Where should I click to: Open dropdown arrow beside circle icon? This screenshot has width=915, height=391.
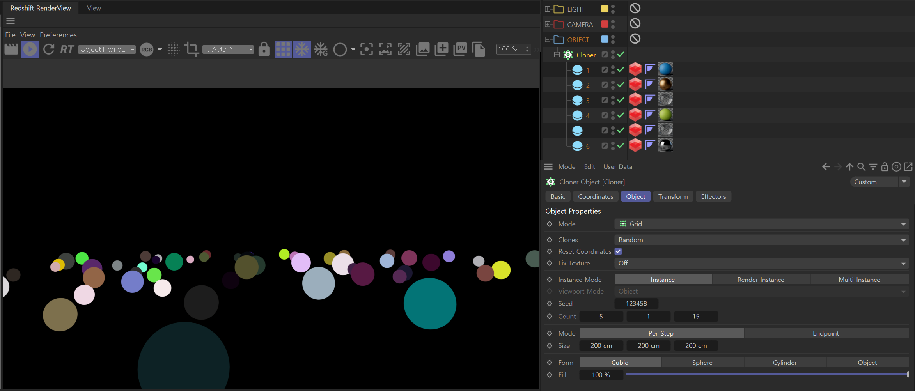[x=353, y=50]
